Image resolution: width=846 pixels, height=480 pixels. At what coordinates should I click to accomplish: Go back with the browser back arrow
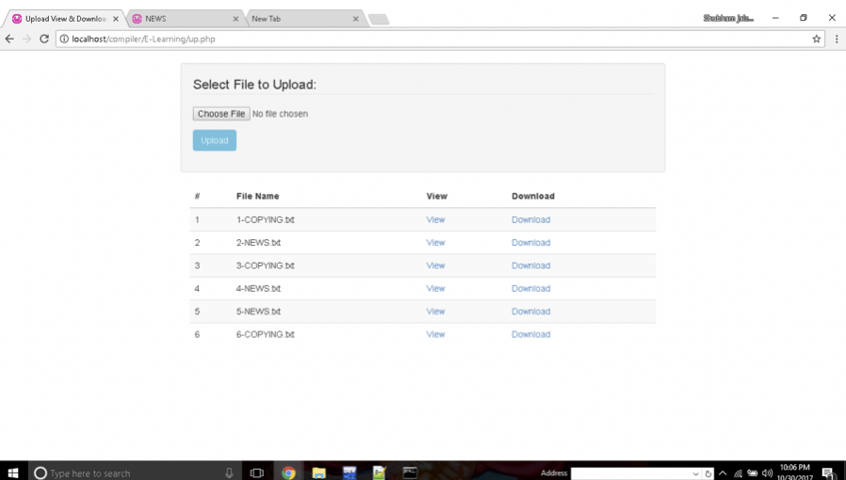(x=9, y=39)
